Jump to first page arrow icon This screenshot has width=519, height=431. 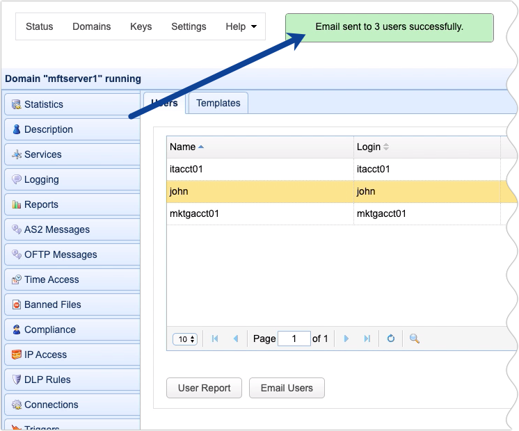tap(215, 339)
